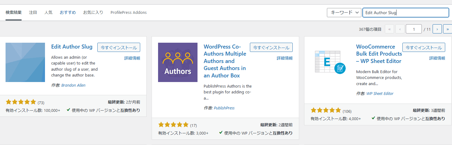
Task: Open the お気に入り tab
Action: pyautogui.click(x=93, y=13)
